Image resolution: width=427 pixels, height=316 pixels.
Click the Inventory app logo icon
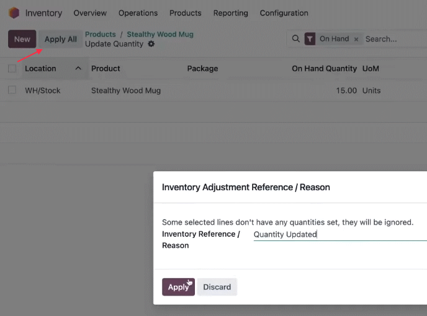point(14,13)
